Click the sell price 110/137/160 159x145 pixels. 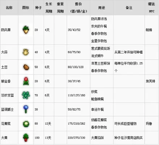coord(76,95)
